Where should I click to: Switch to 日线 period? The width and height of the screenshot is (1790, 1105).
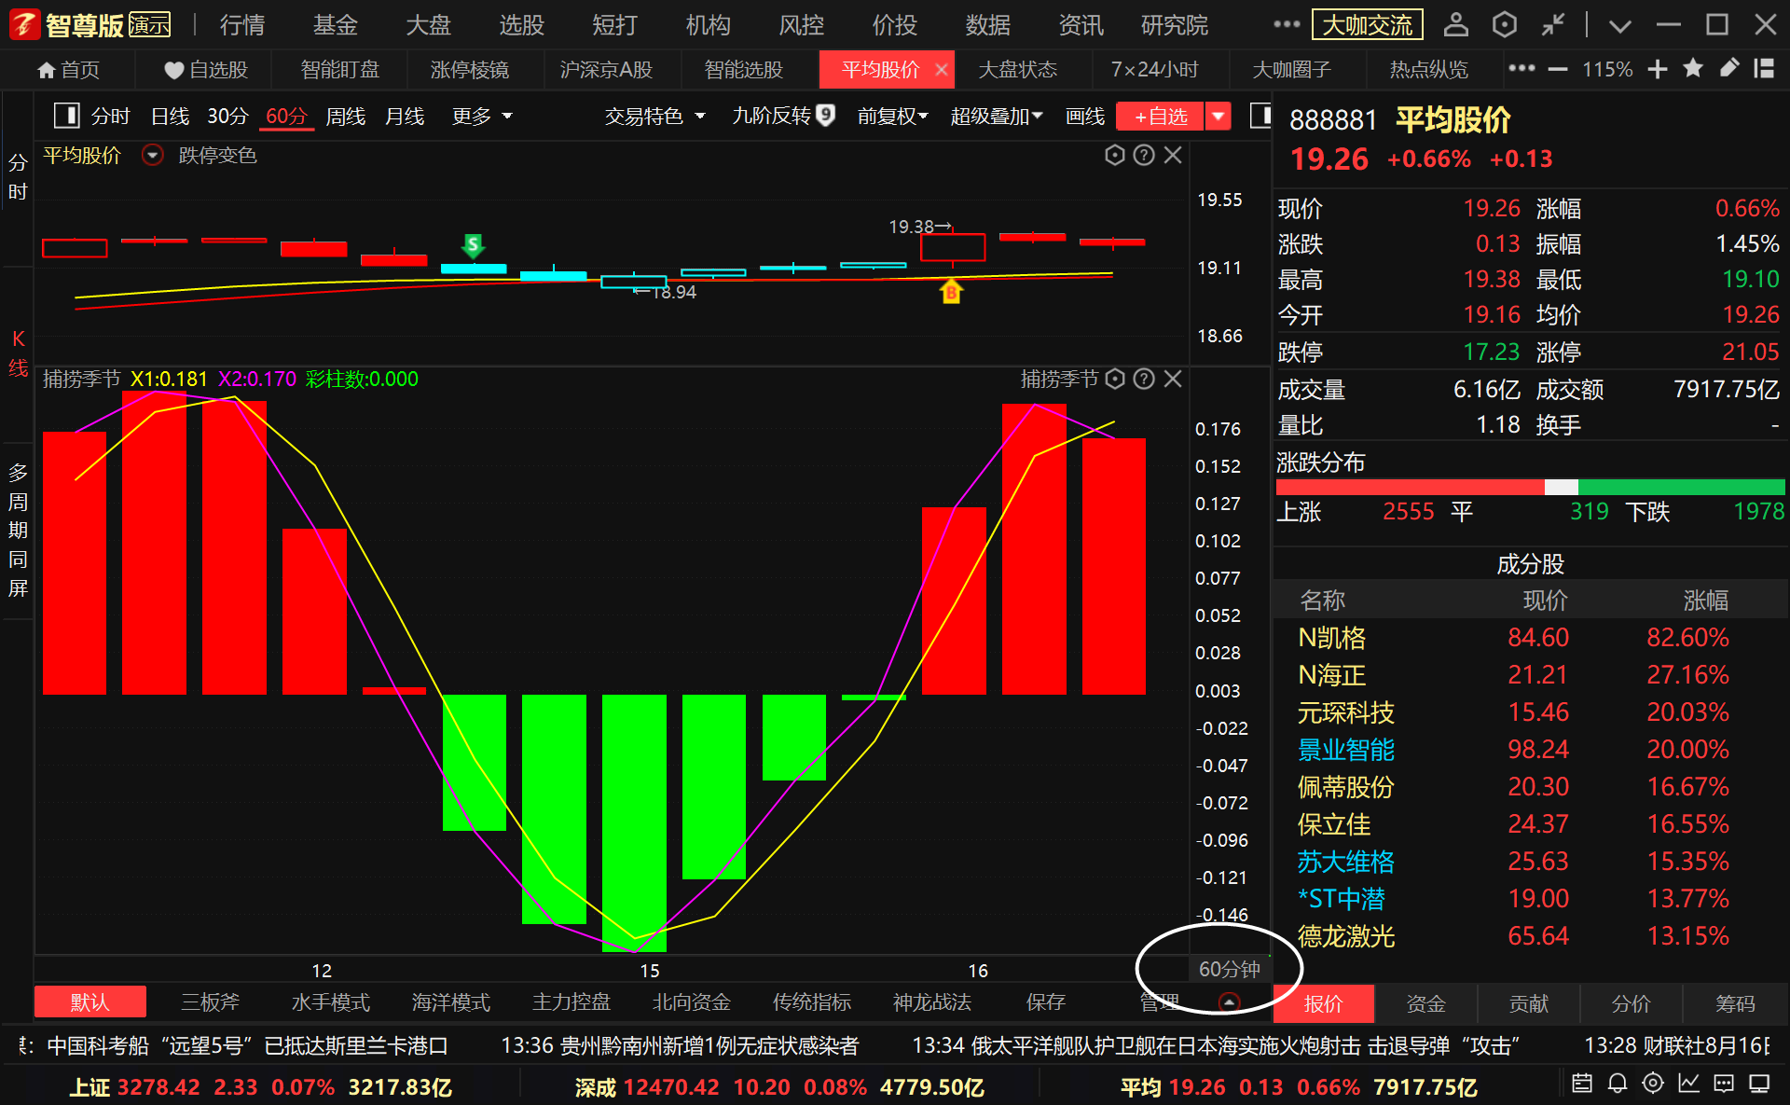pyautogui.click(x=170, y=117)
